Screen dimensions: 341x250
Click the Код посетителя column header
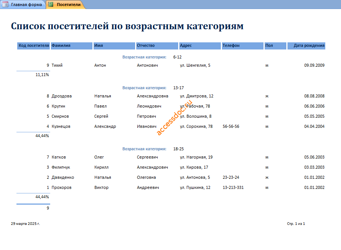pyautogui.click(x=33, y=46)
